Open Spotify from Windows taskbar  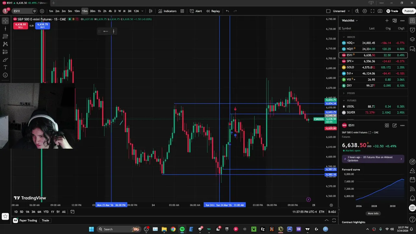click(x=182, y=229)
